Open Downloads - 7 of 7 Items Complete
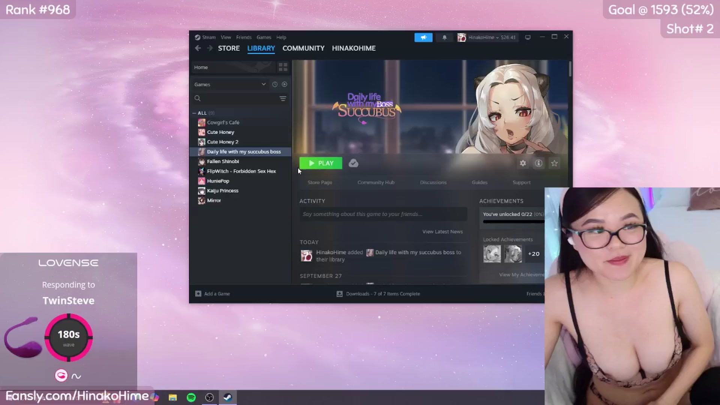Screen dimensions: 720x405 383,294
